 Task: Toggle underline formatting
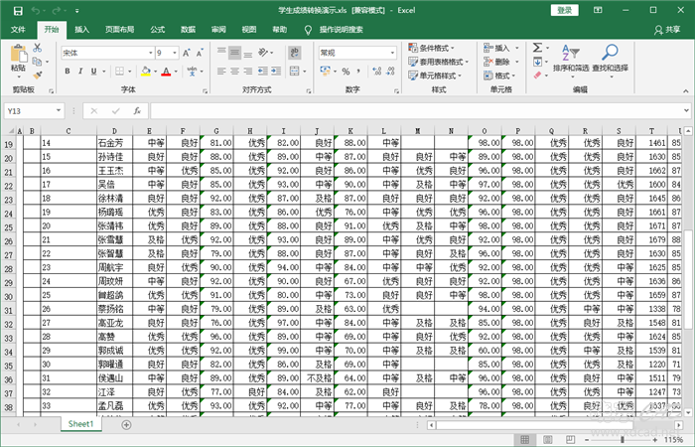click(x=93, y=71)
